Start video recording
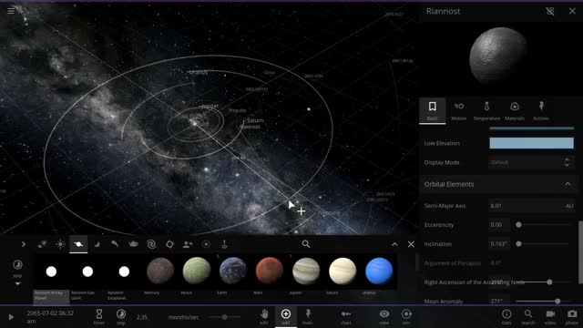 pos(550,316)
